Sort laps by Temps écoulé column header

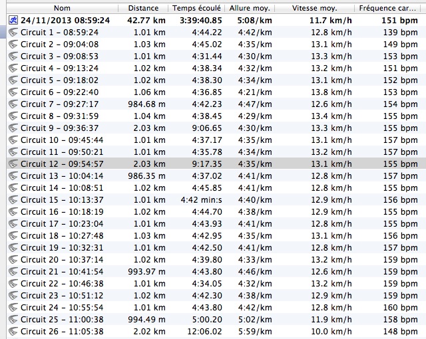[196, 8]
